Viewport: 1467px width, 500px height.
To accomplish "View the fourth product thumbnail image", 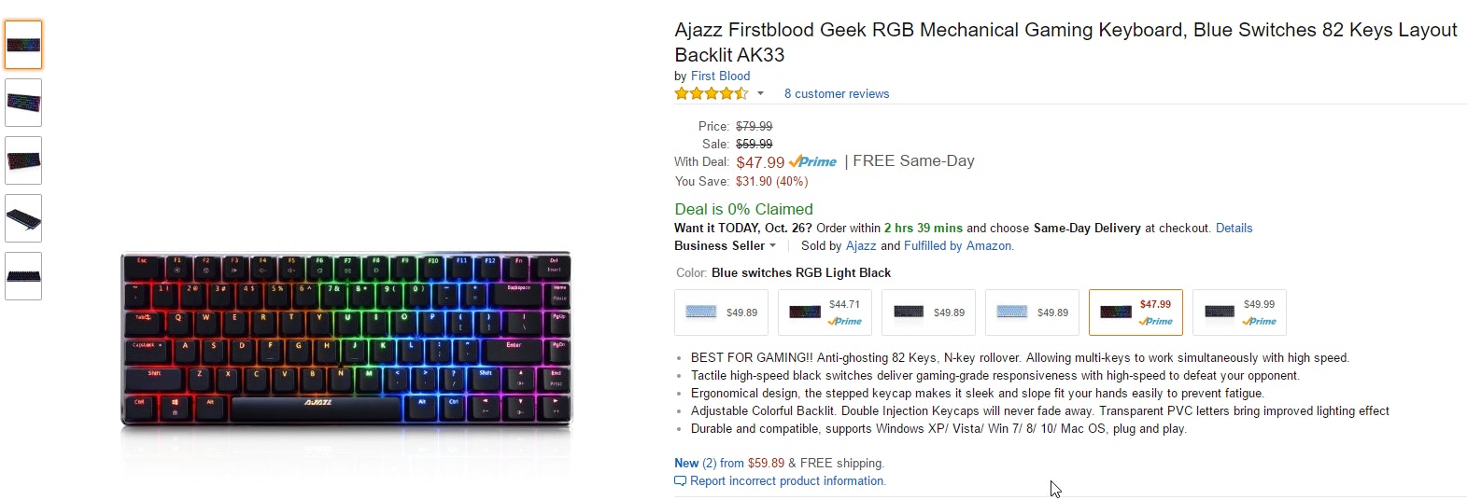I will click(23, 218).
